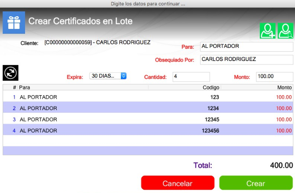This screenshot has height=193, width=295.
Task: Click the total value 400.00
Action: point(281,165)
